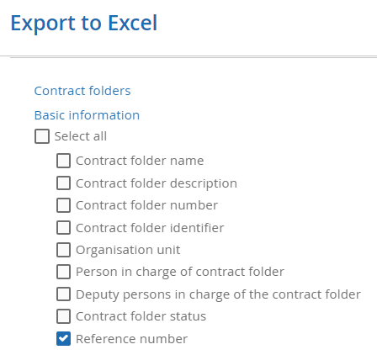The width and height of the screenshot is (377, 355).
Task: Tick the Contract folder number checkbox
Action: click(x=63, y=205)
